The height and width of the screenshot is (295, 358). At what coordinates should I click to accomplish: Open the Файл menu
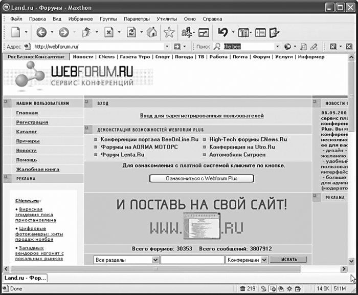pos(16,19)
